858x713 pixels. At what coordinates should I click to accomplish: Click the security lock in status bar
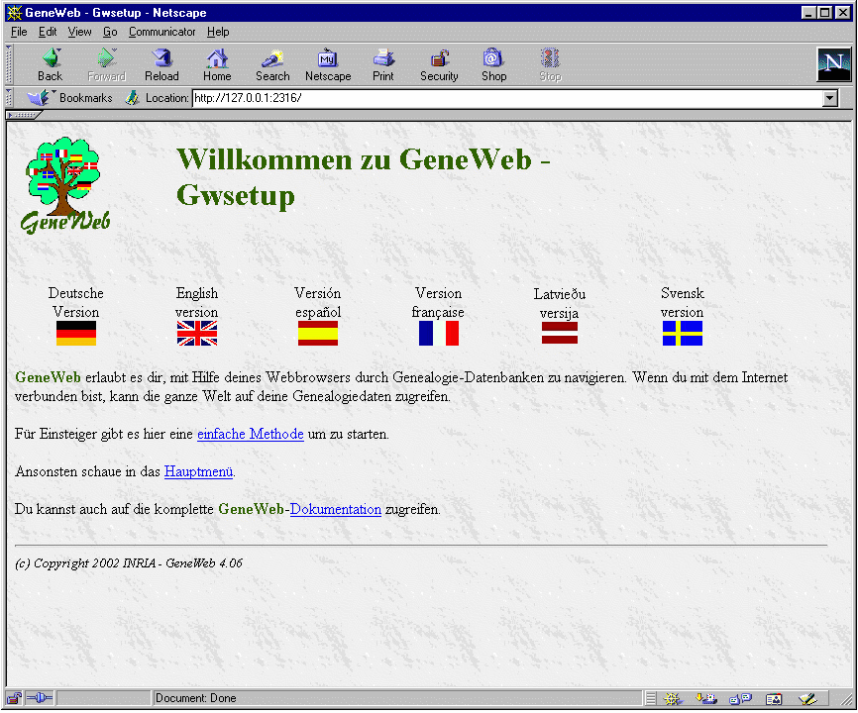pos(14,698)
